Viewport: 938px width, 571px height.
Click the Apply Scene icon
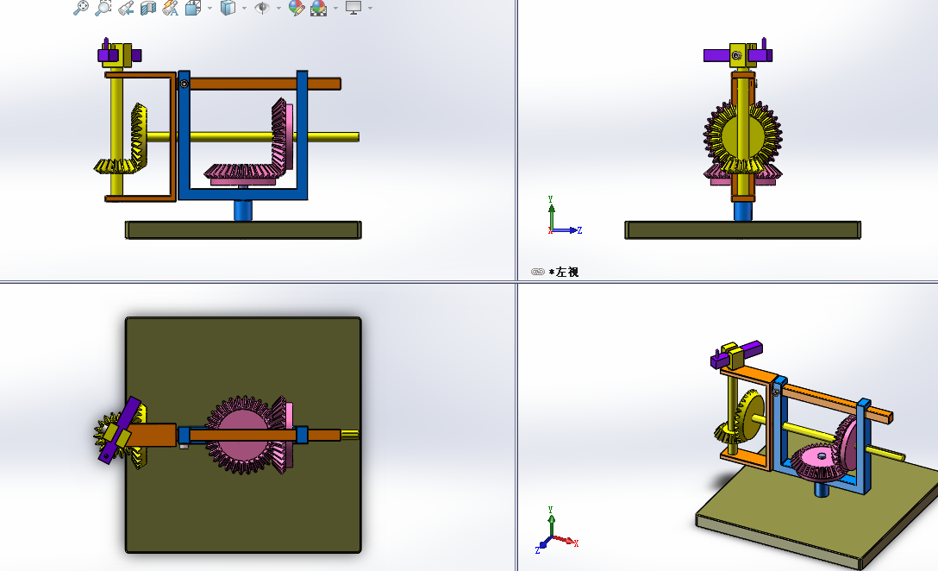click(x=319, y=8)
